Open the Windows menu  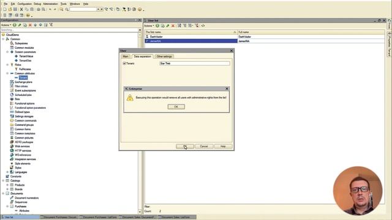tap(75, 4)
